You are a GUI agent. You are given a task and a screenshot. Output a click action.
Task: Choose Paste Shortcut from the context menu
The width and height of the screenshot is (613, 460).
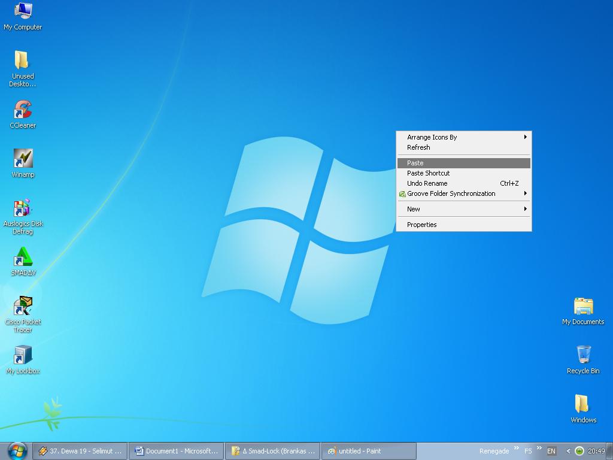(x=464, y=173)
